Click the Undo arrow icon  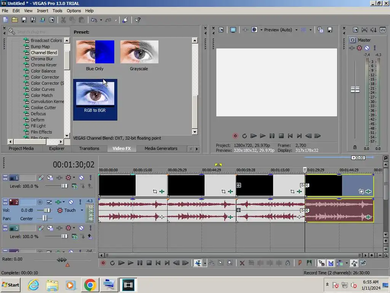94,20
